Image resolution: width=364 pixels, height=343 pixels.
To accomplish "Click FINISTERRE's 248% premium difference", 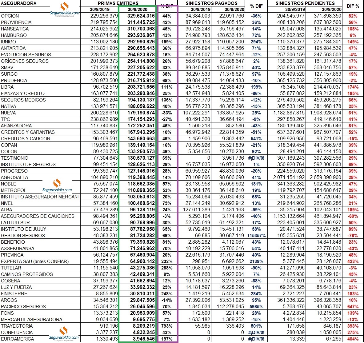I will [x=167, y=294].
